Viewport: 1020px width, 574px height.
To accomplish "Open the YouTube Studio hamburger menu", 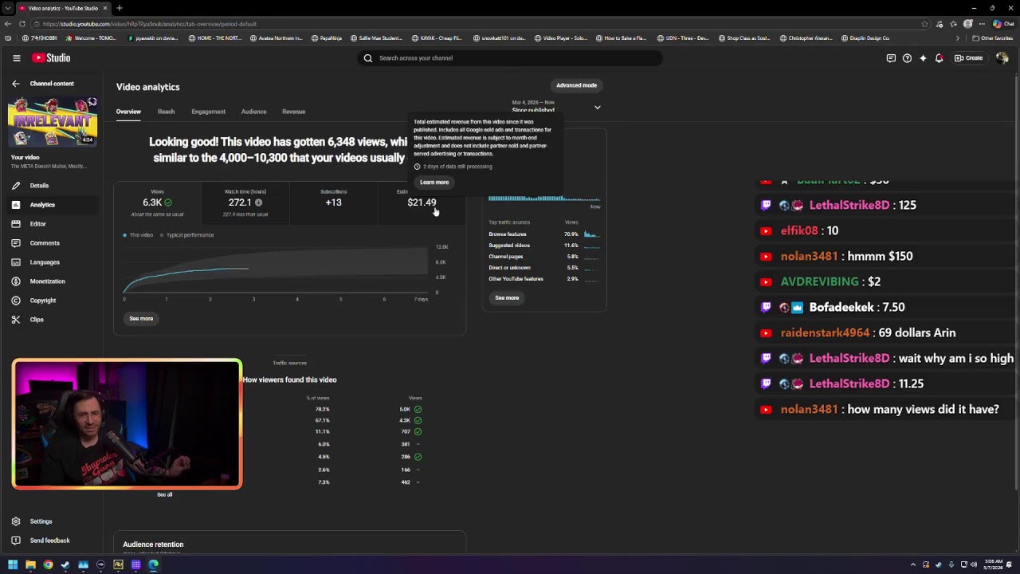I will [x=16, y=58].
